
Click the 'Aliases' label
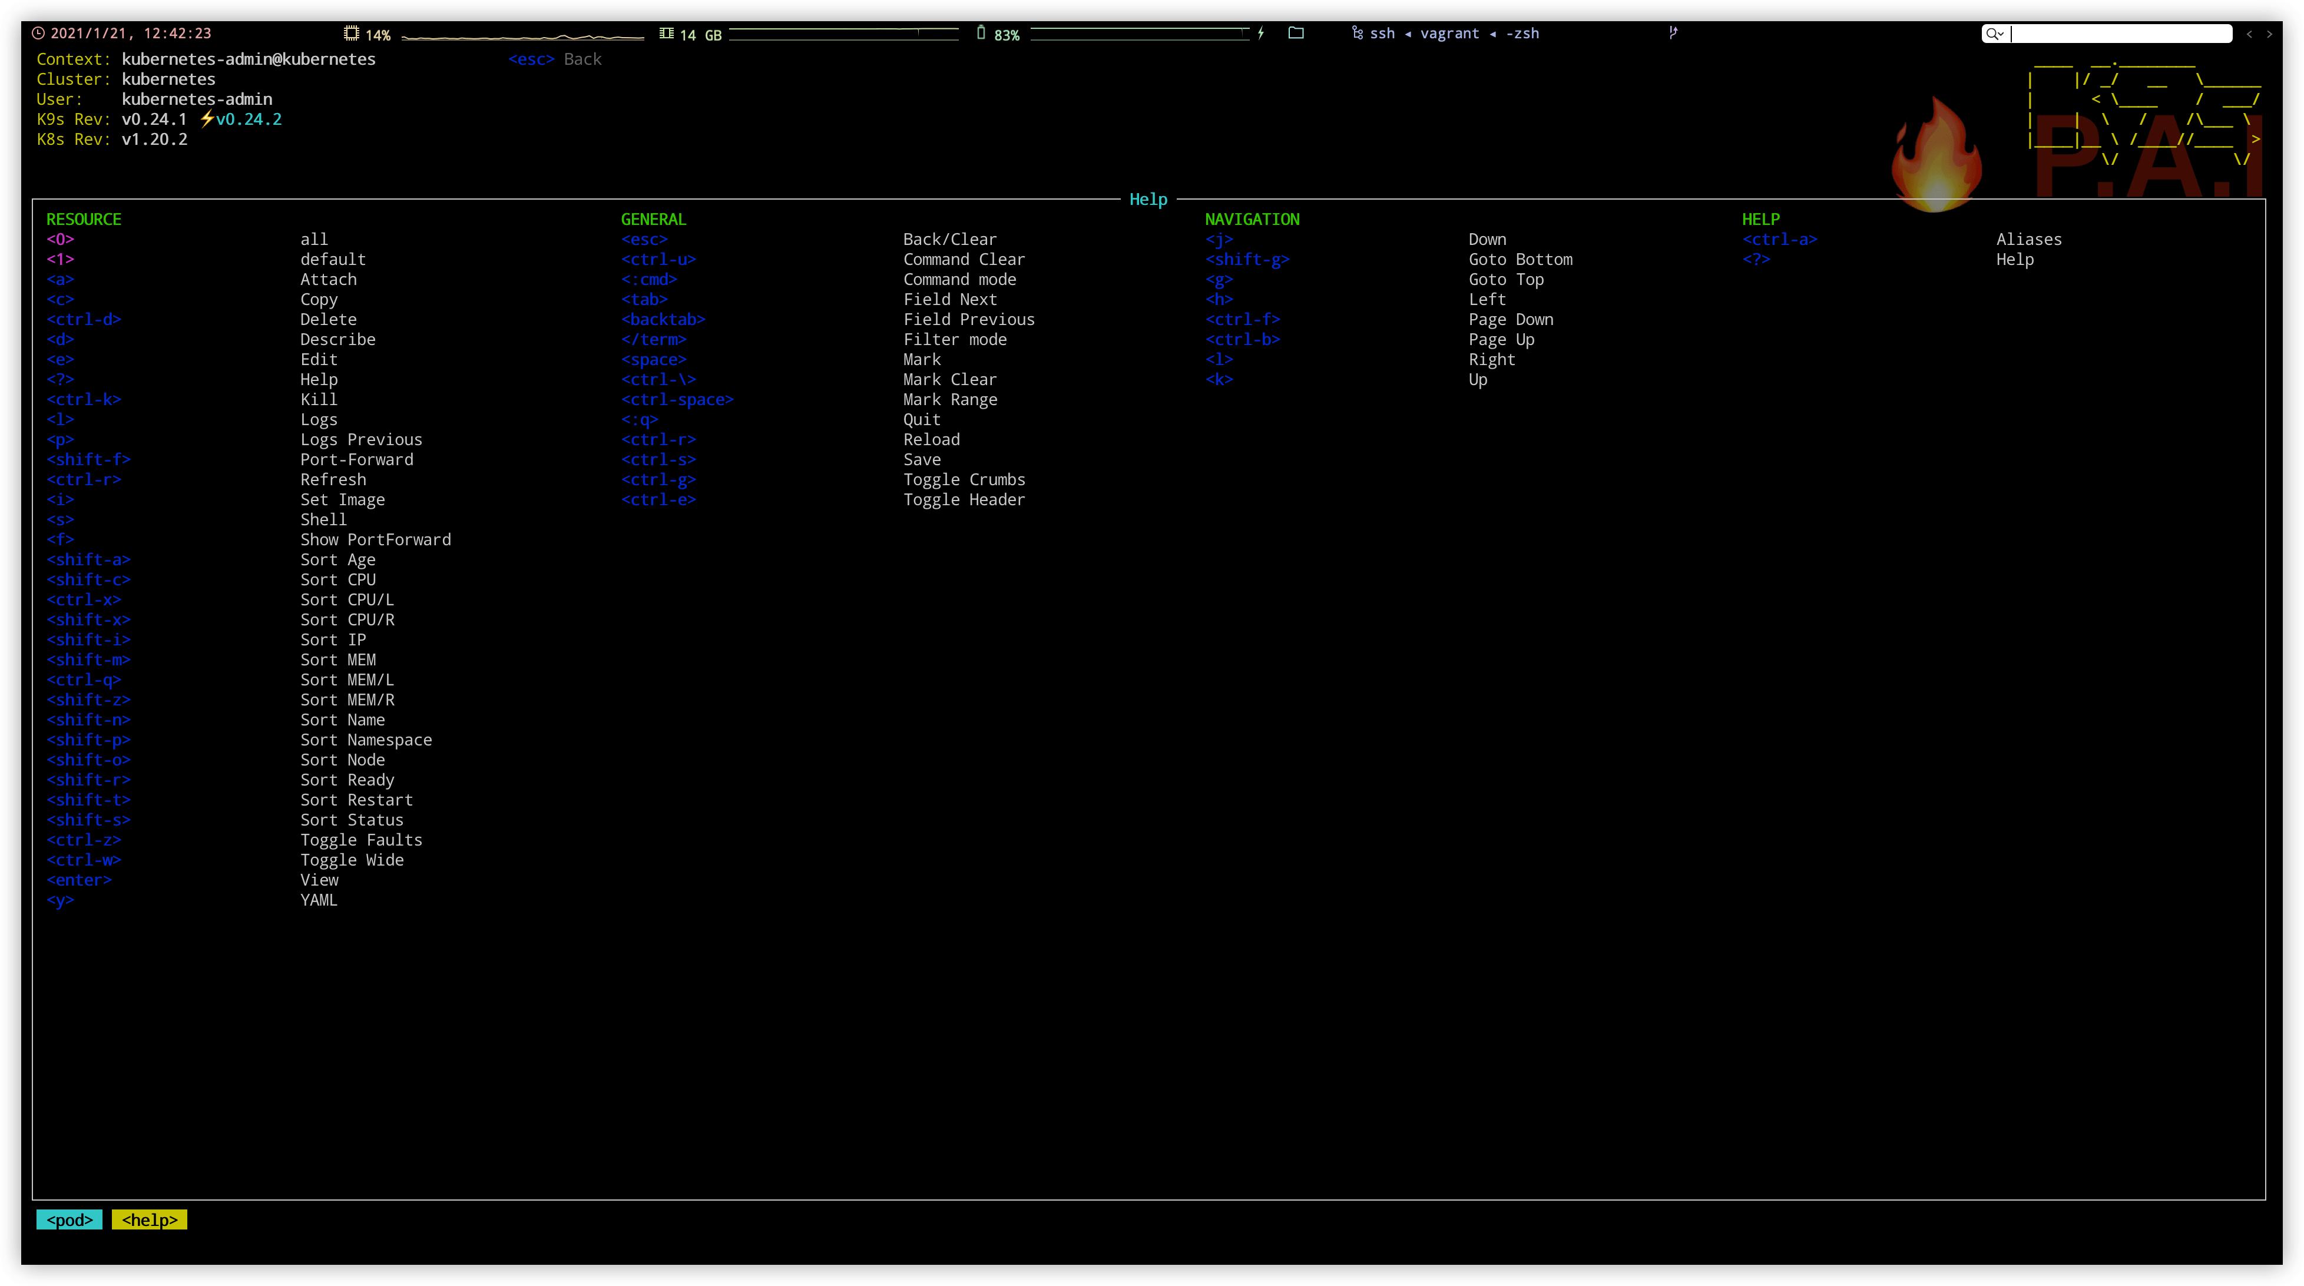coord(2028,239)
